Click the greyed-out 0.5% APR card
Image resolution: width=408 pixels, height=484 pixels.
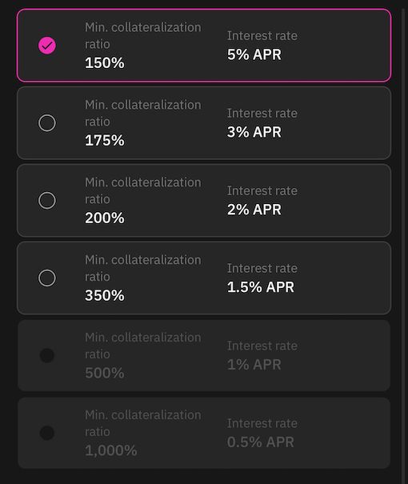tap(204, 433)
